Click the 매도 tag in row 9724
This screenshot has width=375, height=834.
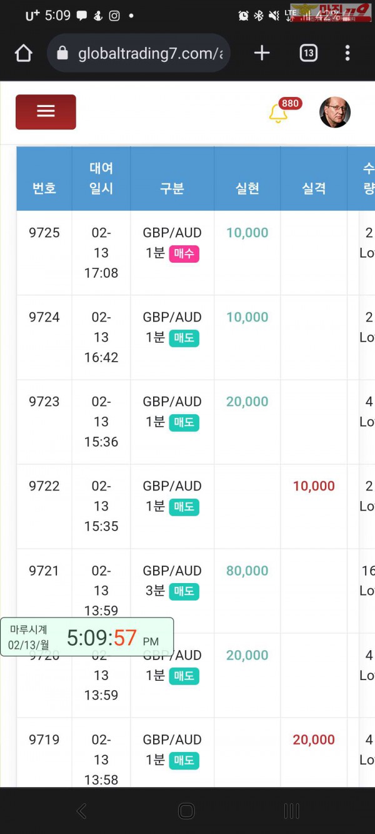point(184,338)
